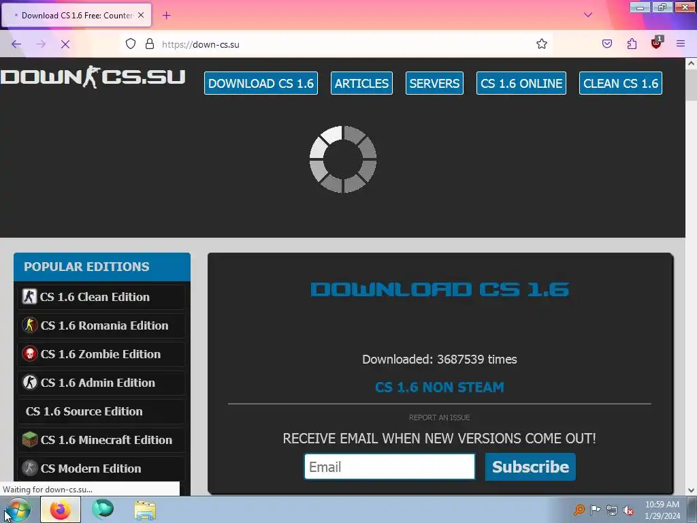Open CLEAN CS 1.6 nav button
Viewport: 697px width, 523px height.
point(621,83)
